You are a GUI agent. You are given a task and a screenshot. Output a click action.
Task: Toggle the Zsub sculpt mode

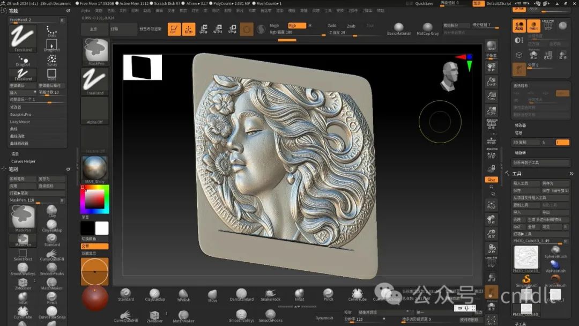click(351, 26)
